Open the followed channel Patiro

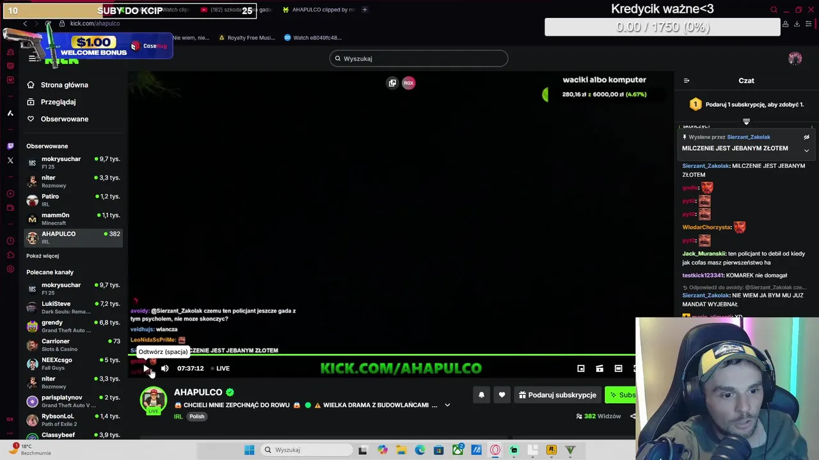73,200
